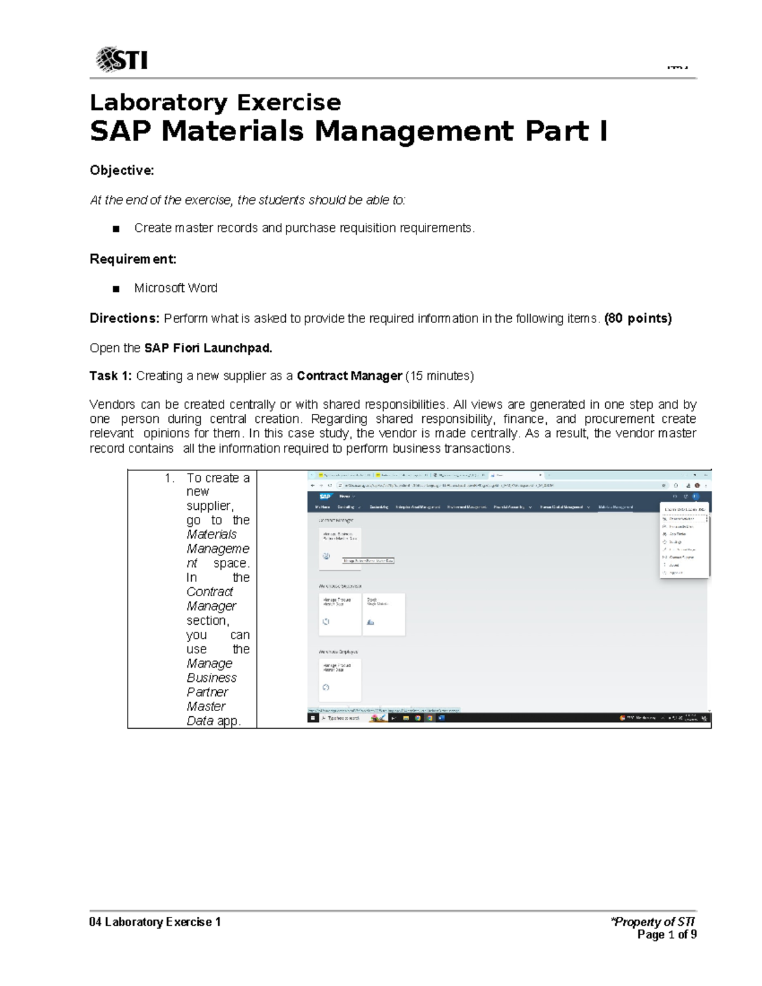Select the Stock - Single Material tile icon
This screenshot has height=986, width=762.
370,623
